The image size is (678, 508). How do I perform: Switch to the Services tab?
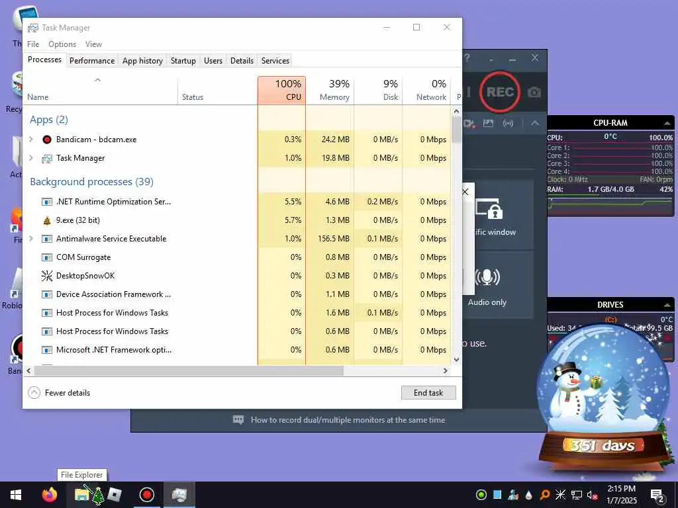tap(275, 60)
